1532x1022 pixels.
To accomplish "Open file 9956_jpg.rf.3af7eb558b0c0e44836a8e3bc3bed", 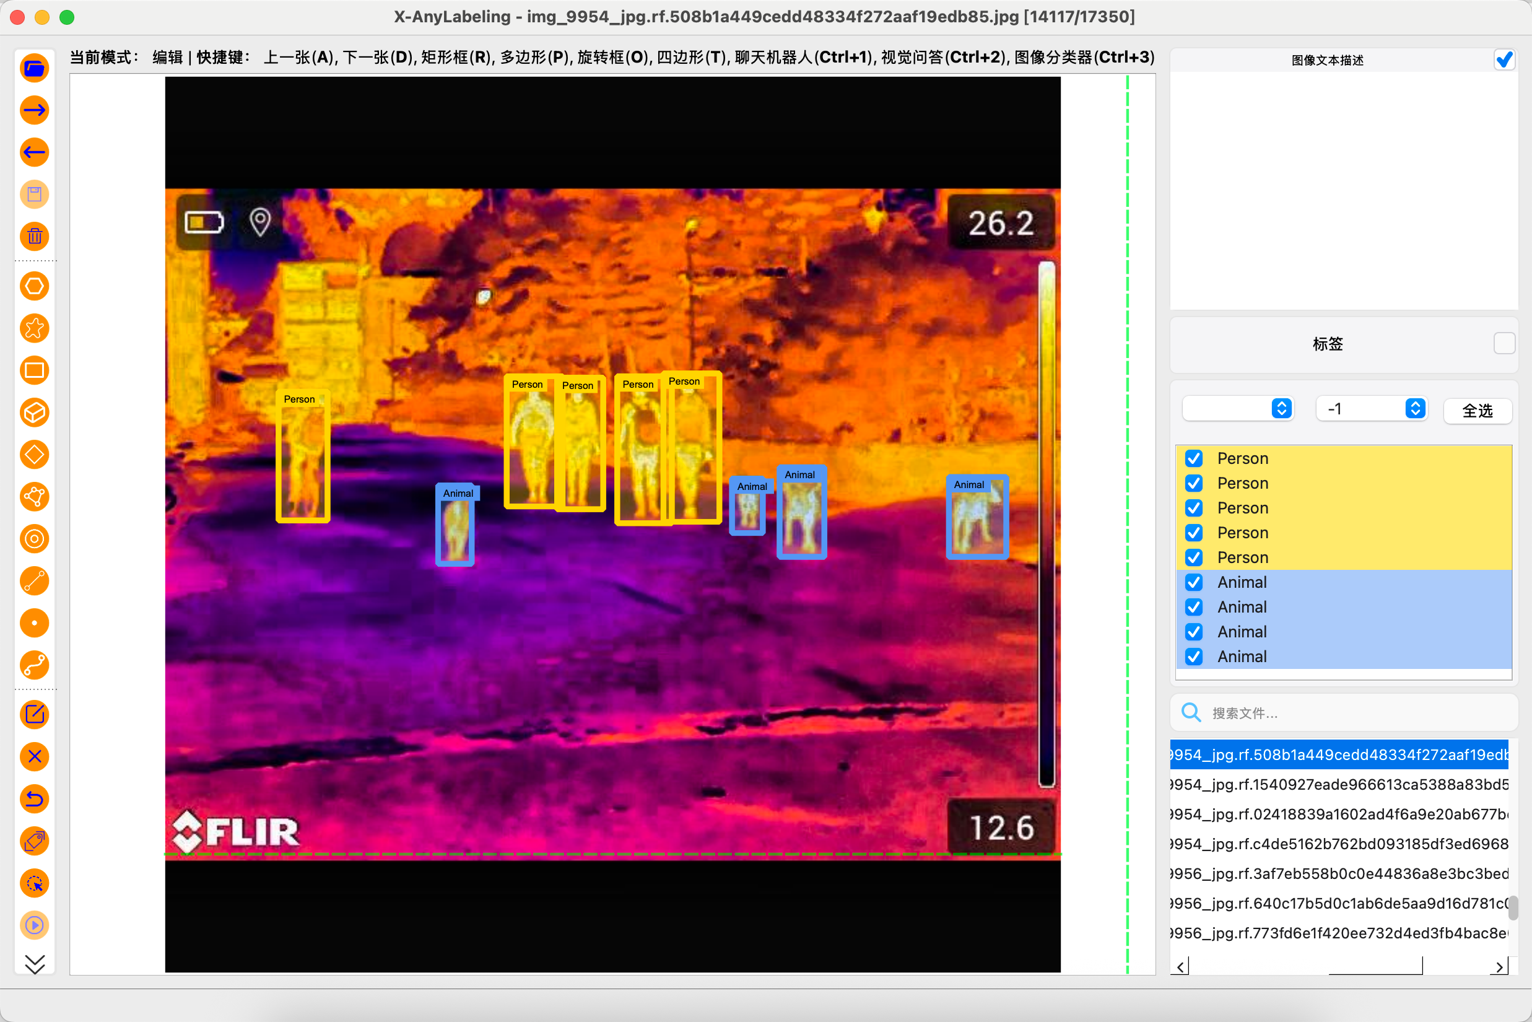I will coord(1339,873).
